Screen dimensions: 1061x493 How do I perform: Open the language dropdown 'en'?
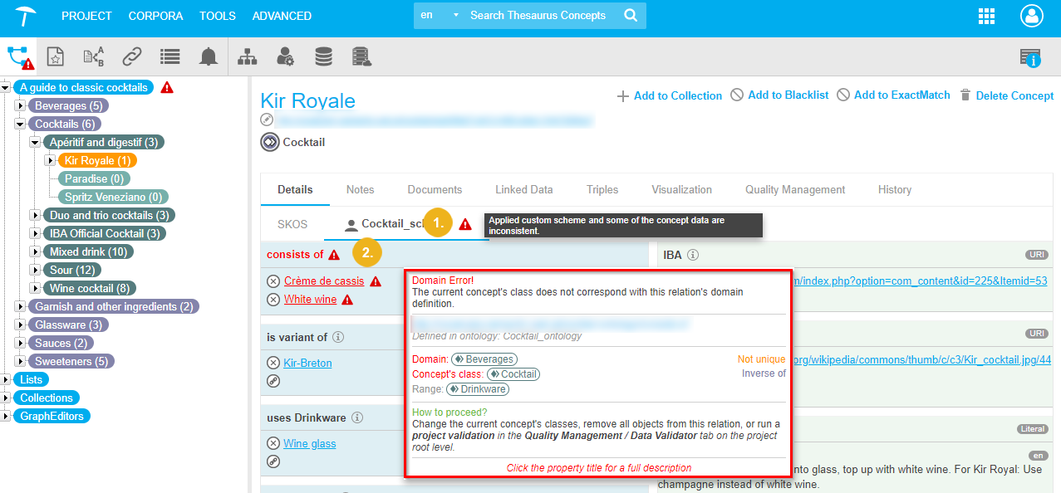pyautogui.click(x=440, y=16)
